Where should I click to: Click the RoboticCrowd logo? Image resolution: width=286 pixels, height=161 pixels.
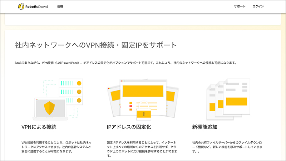(33, 6)
